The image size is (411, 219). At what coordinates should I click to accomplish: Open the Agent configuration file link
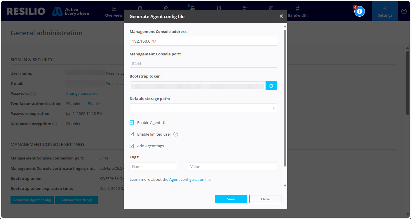(190, 179)
